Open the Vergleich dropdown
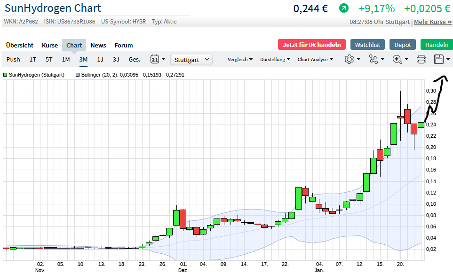453x273 pixels. pos(240,60)
